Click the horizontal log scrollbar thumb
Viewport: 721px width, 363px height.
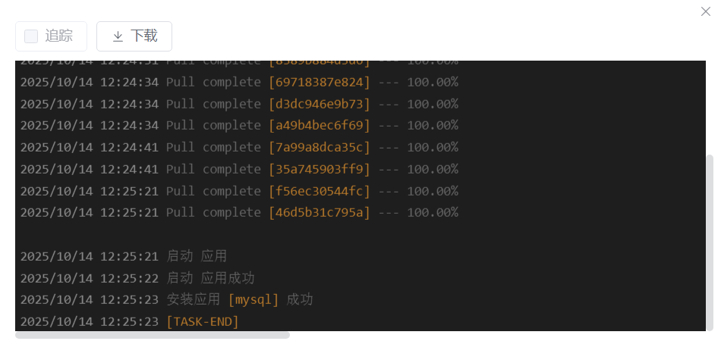[153, 335]
